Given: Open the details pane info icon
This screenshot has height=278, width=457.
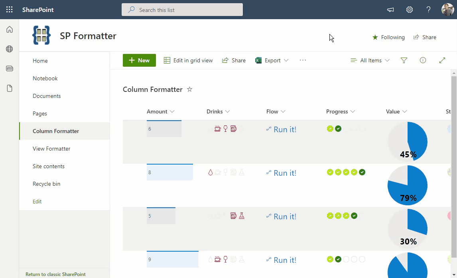Looking at the screenshot, I should click(x=423, y=60).
